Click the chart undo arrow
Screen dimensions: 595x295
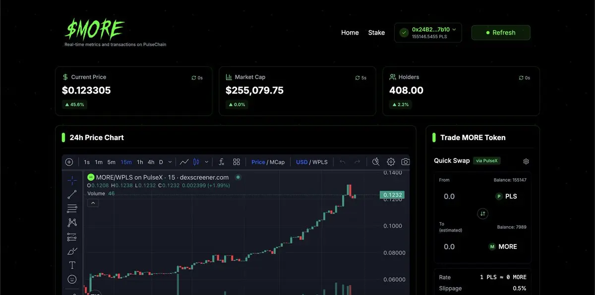pos(342,162)
